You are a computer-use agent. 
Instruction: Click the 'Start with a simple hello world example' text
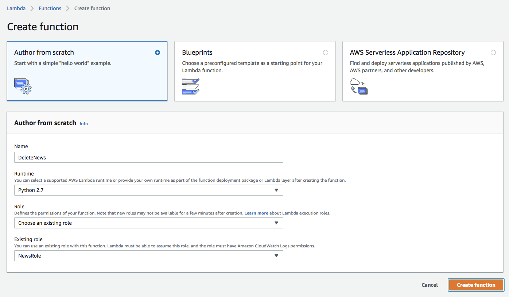[x=63, y=63]
